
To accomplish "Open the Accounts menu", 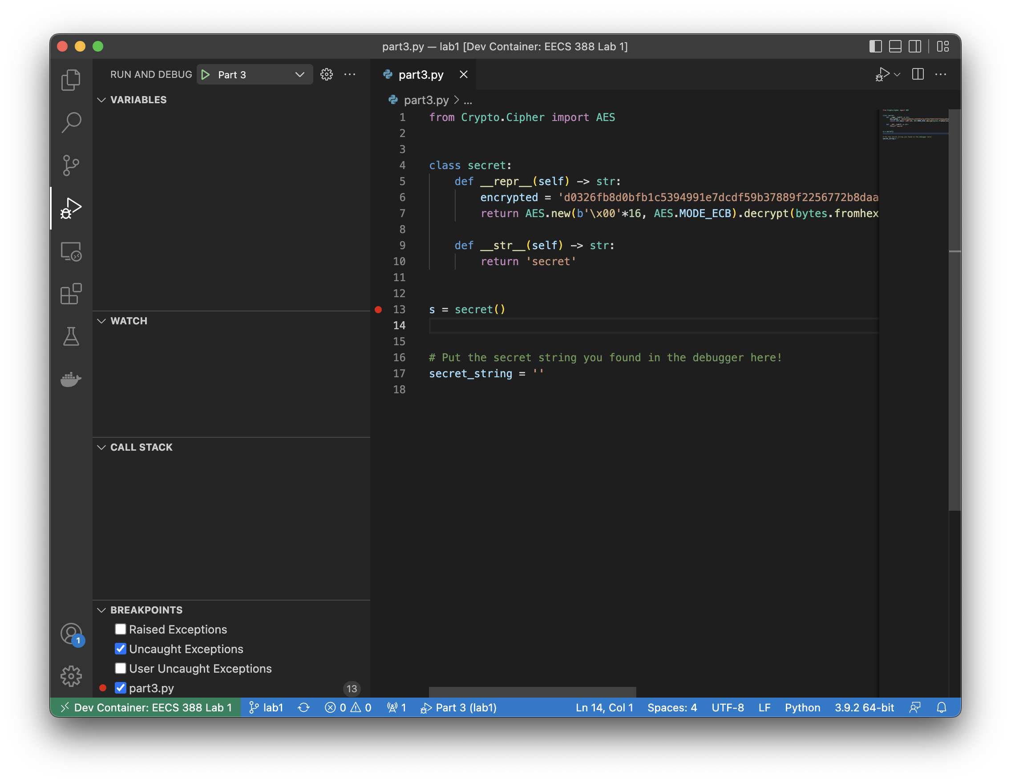I will 71,634.
